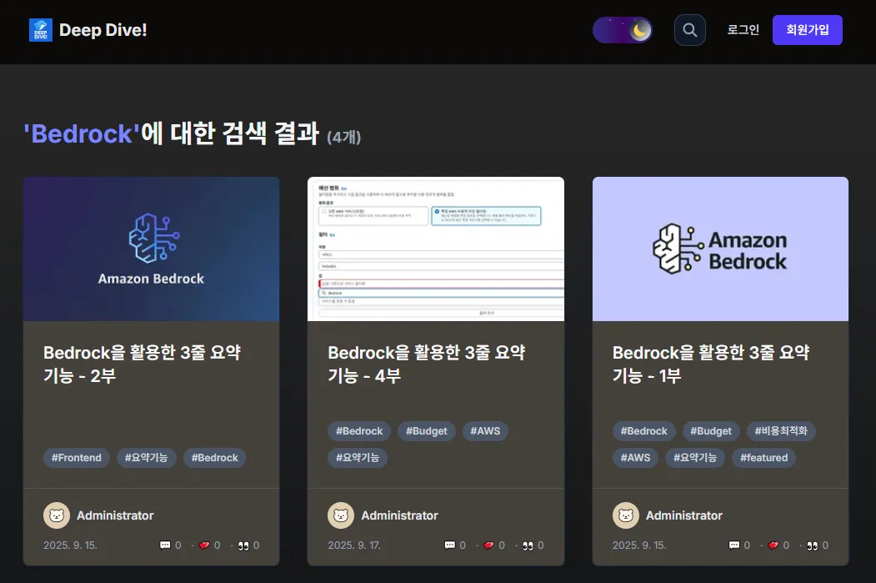
Task: Click the 로그인 link
Action: (743, 30)
